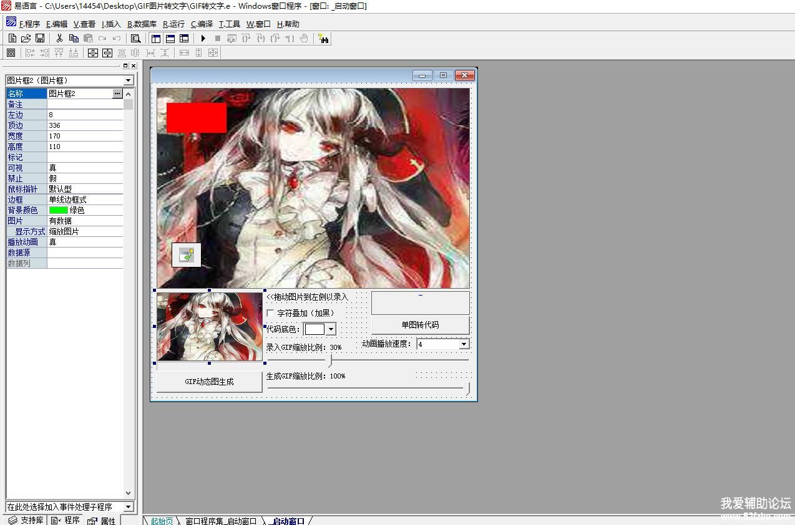Switch to 窗口程序集_启动窗口 tab
This screenshot has height=525, width=795.
(221, 521)
